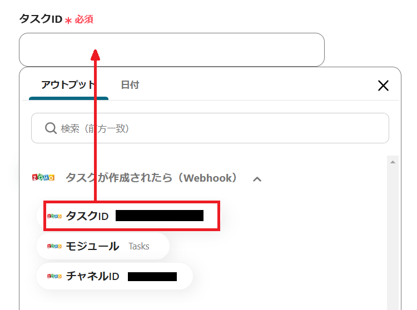This screenshot has height=310, width=417.
Task: Click Zoho icon on タスクID output chip
Action: (54, 216)
